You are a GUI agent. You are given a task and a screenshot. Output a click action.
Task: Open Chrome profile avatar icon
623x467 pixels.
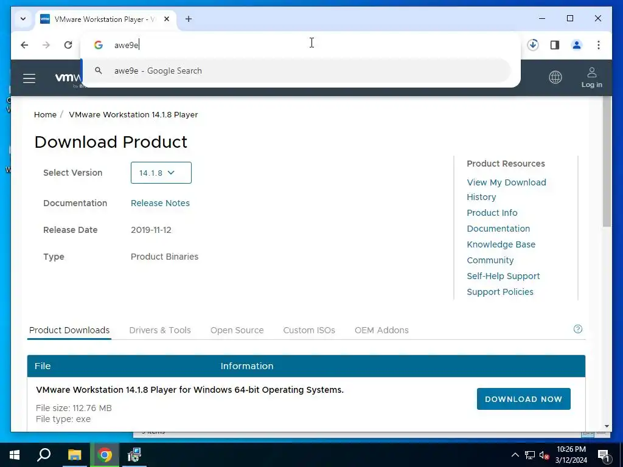pos(577,45)
